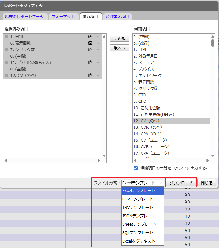The height and width of the screenshot is (248, 219).
Task: Open value dropdown for 1. 日別
Action: [98, 37]
